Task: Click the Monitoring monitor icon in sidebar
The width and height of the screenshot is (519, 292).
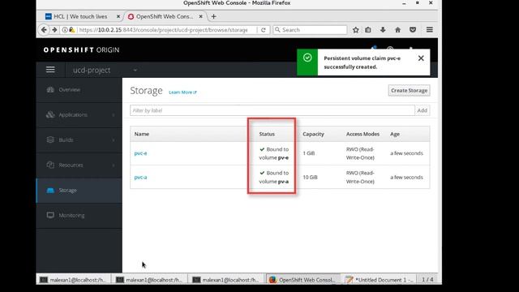Action: tap(50, 215)
